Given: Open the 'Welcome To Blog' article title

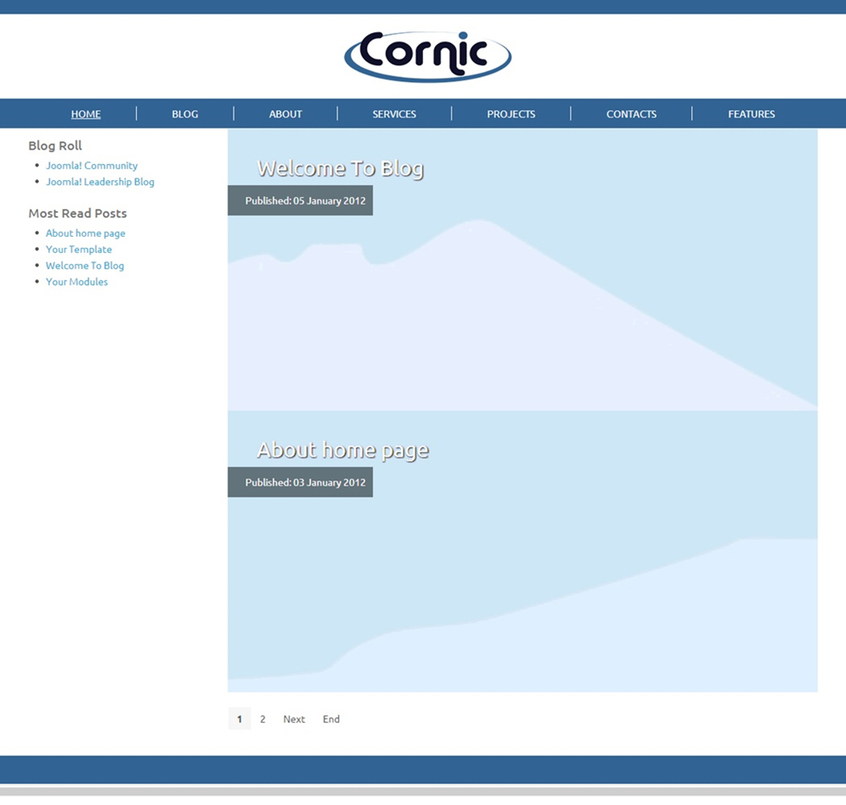Looking at the screenshot, I should coord(340,169).
